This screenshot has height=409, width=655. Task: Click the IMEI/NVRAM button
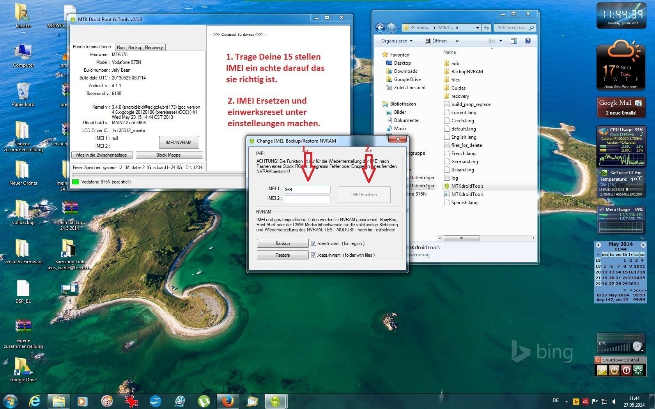click(179, 142)
